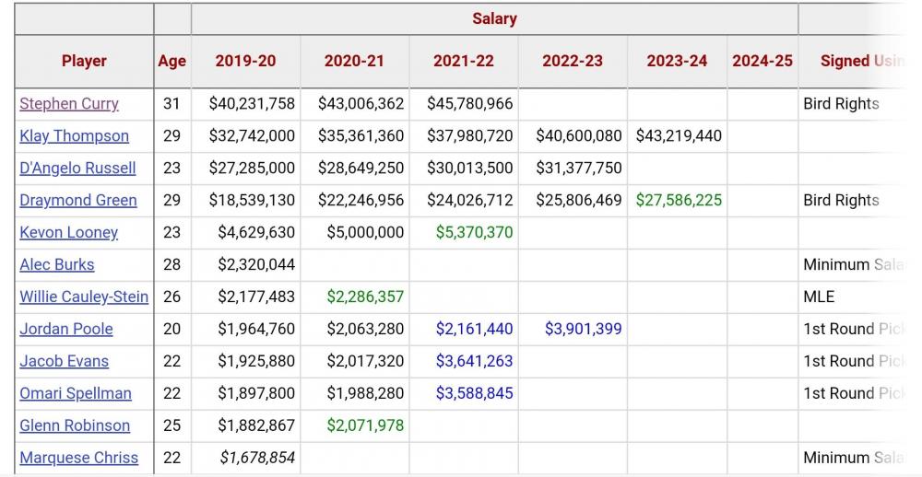The image size is (922, 477).
Task: Click the Alec Burks link
Action: (56, 265)
